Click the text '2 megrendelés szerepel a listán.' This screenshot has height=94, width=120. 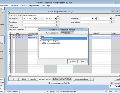(59, 83)
